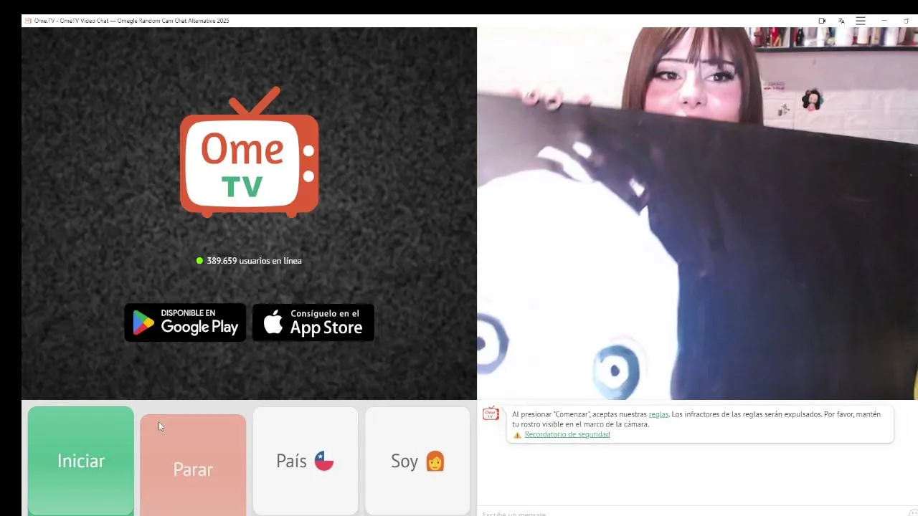Minimize the OmeTV window

884,21
